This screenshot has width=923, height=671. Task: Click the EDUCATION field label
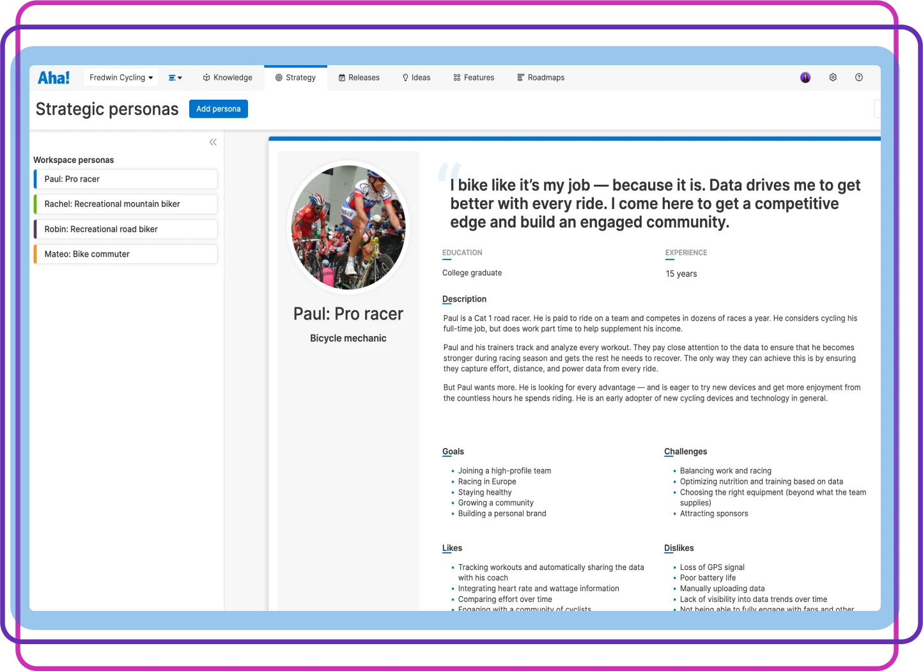462,253
